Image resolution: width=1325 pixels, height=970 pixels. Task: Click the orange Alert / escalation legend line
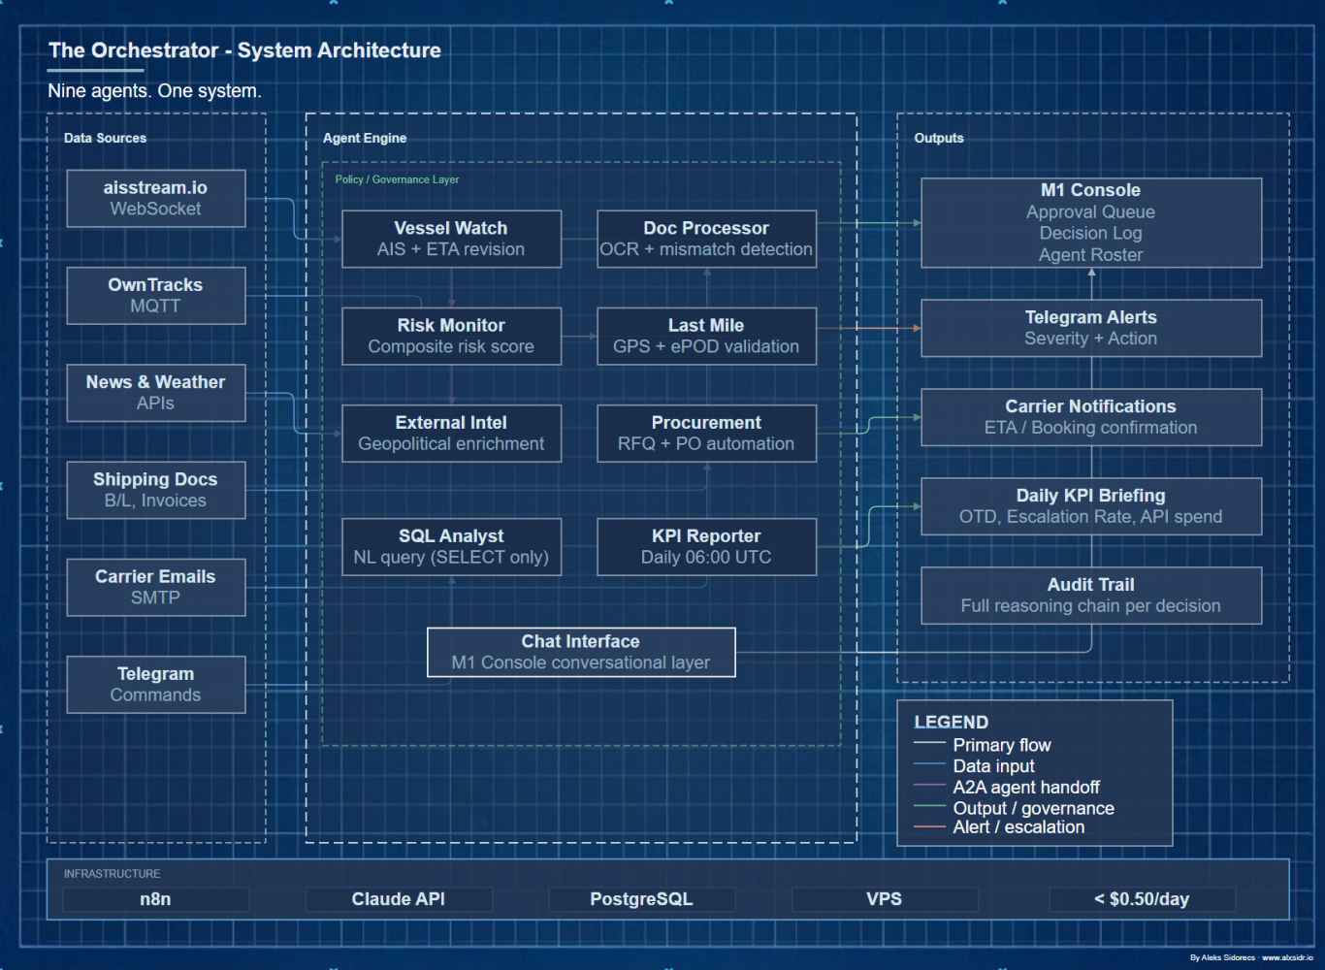pyautogui.click(x=929, y=827)
